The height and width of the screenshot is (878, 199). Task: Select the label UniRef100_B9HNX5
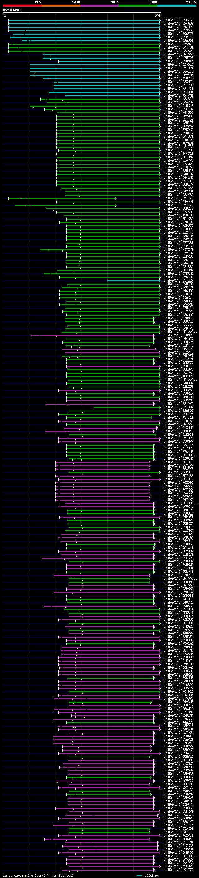point(178,61)
